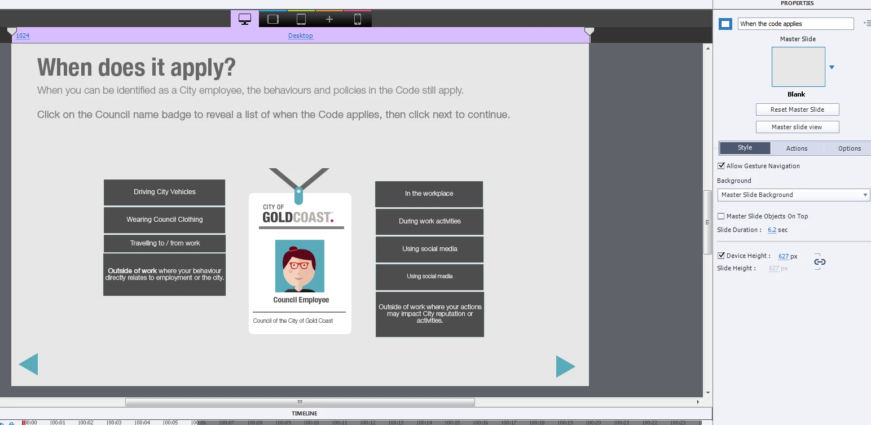
Task: Toggle Allow Gesture Navigation checkbox
Action: (721, 166)
